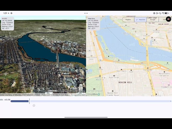172x129 pixels.
Task: Click the Field 2 marker
Action: pos(167,63)
